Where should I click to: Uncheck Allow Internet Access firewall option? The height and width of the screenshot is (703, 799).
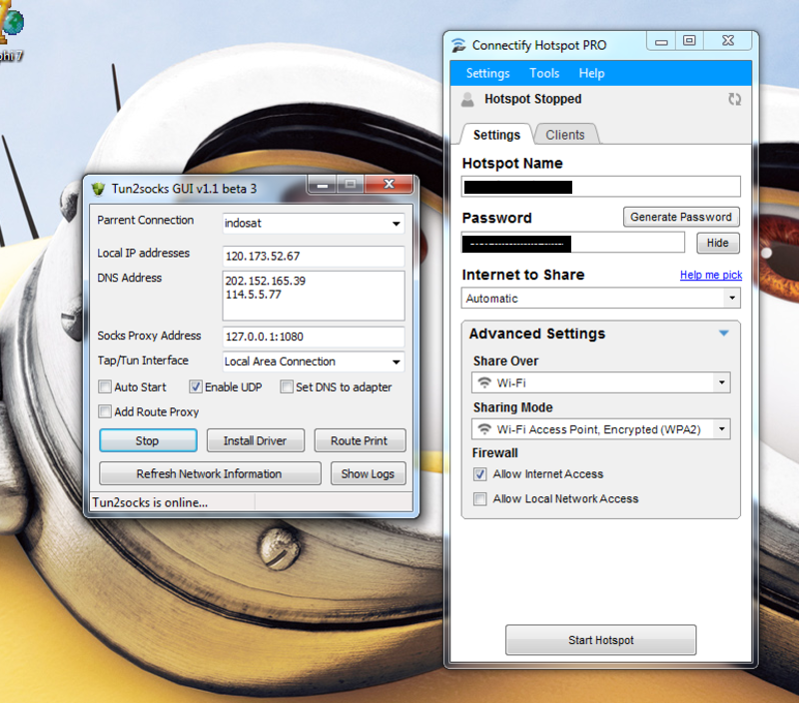[480, 474]
